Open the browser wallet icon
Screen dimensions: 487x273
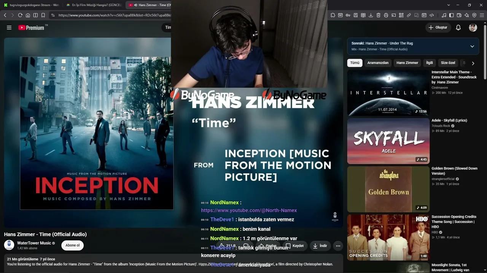459,15
